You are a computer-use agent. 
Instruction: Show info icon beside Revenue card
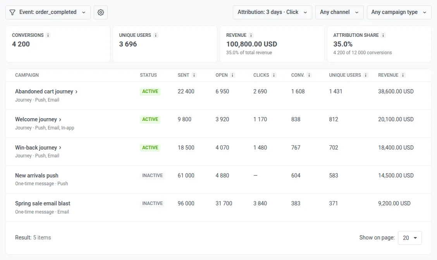tap(251, 35)
